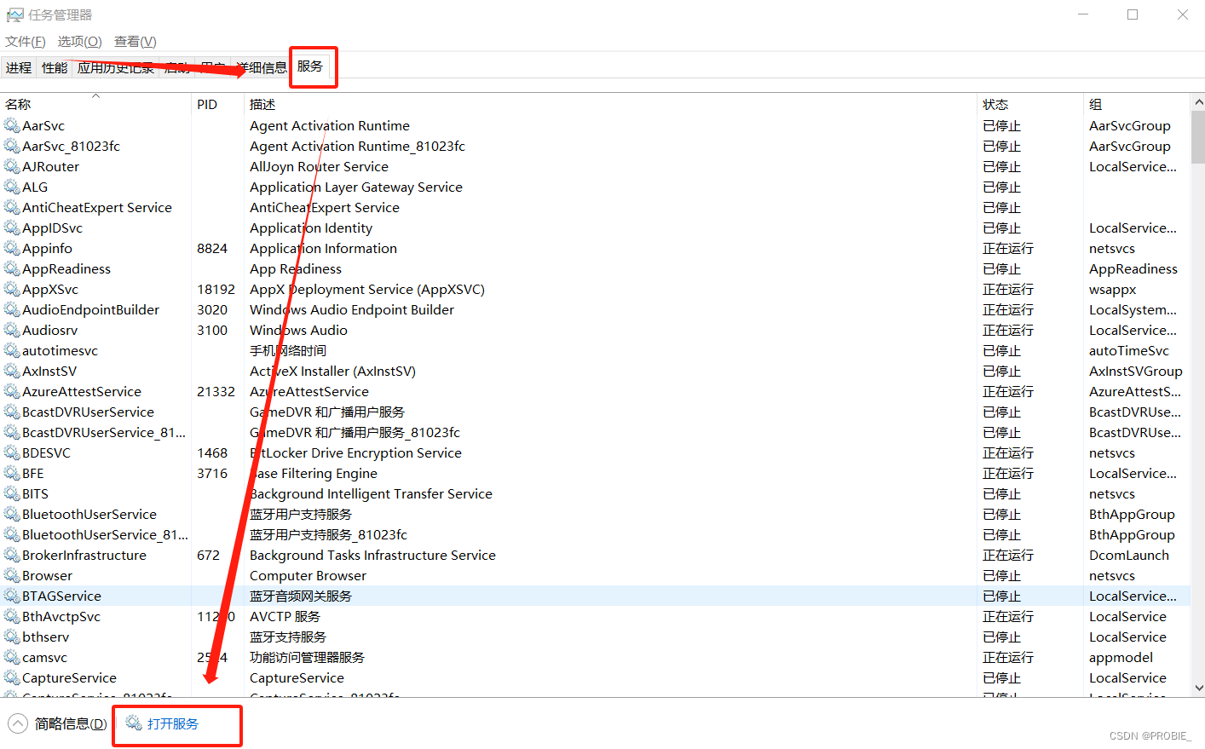The image size is (1205, 749).
Task: Click the CaptureService gear icon
Action: coord(12,677)
